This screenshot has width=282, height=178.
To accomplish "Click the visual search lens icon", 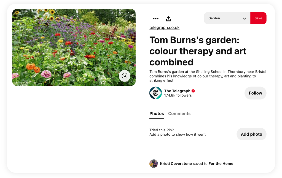I will click(x=125, y=76).
